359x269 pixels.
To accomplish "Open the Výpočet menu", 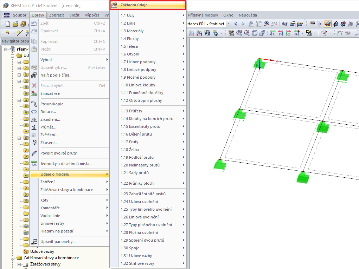I will click(92, 15).
